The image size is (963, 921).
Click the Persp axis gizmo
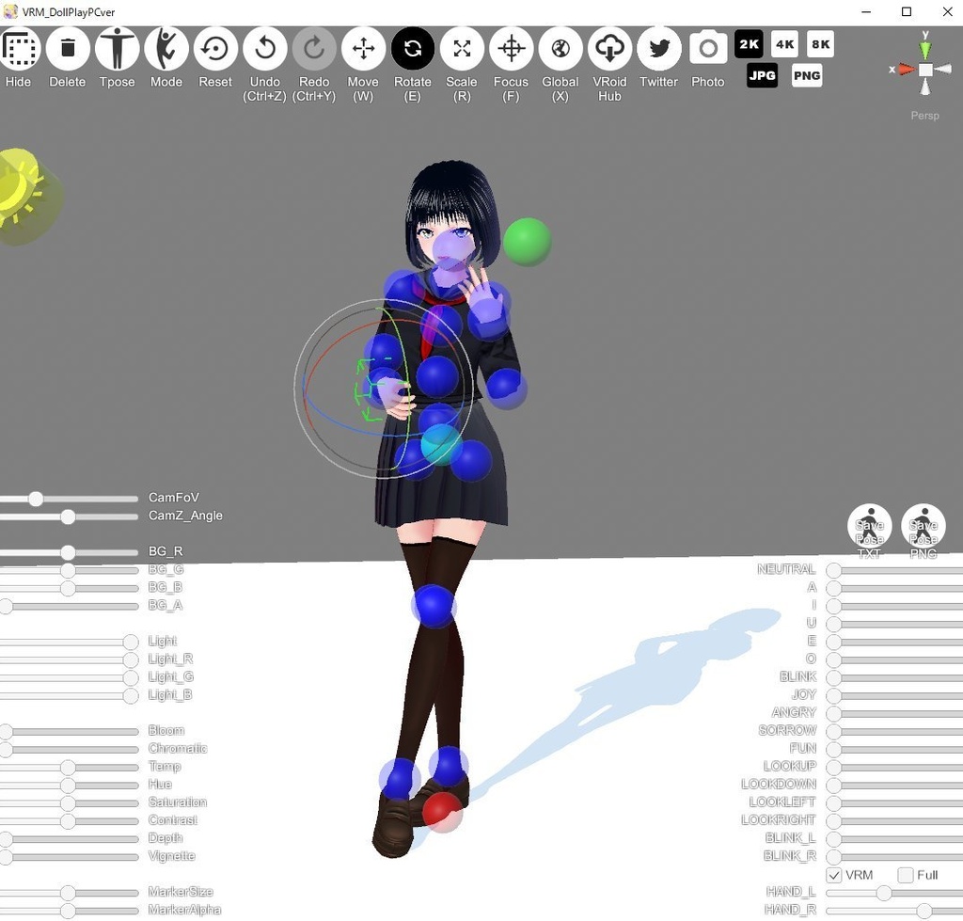924,69
